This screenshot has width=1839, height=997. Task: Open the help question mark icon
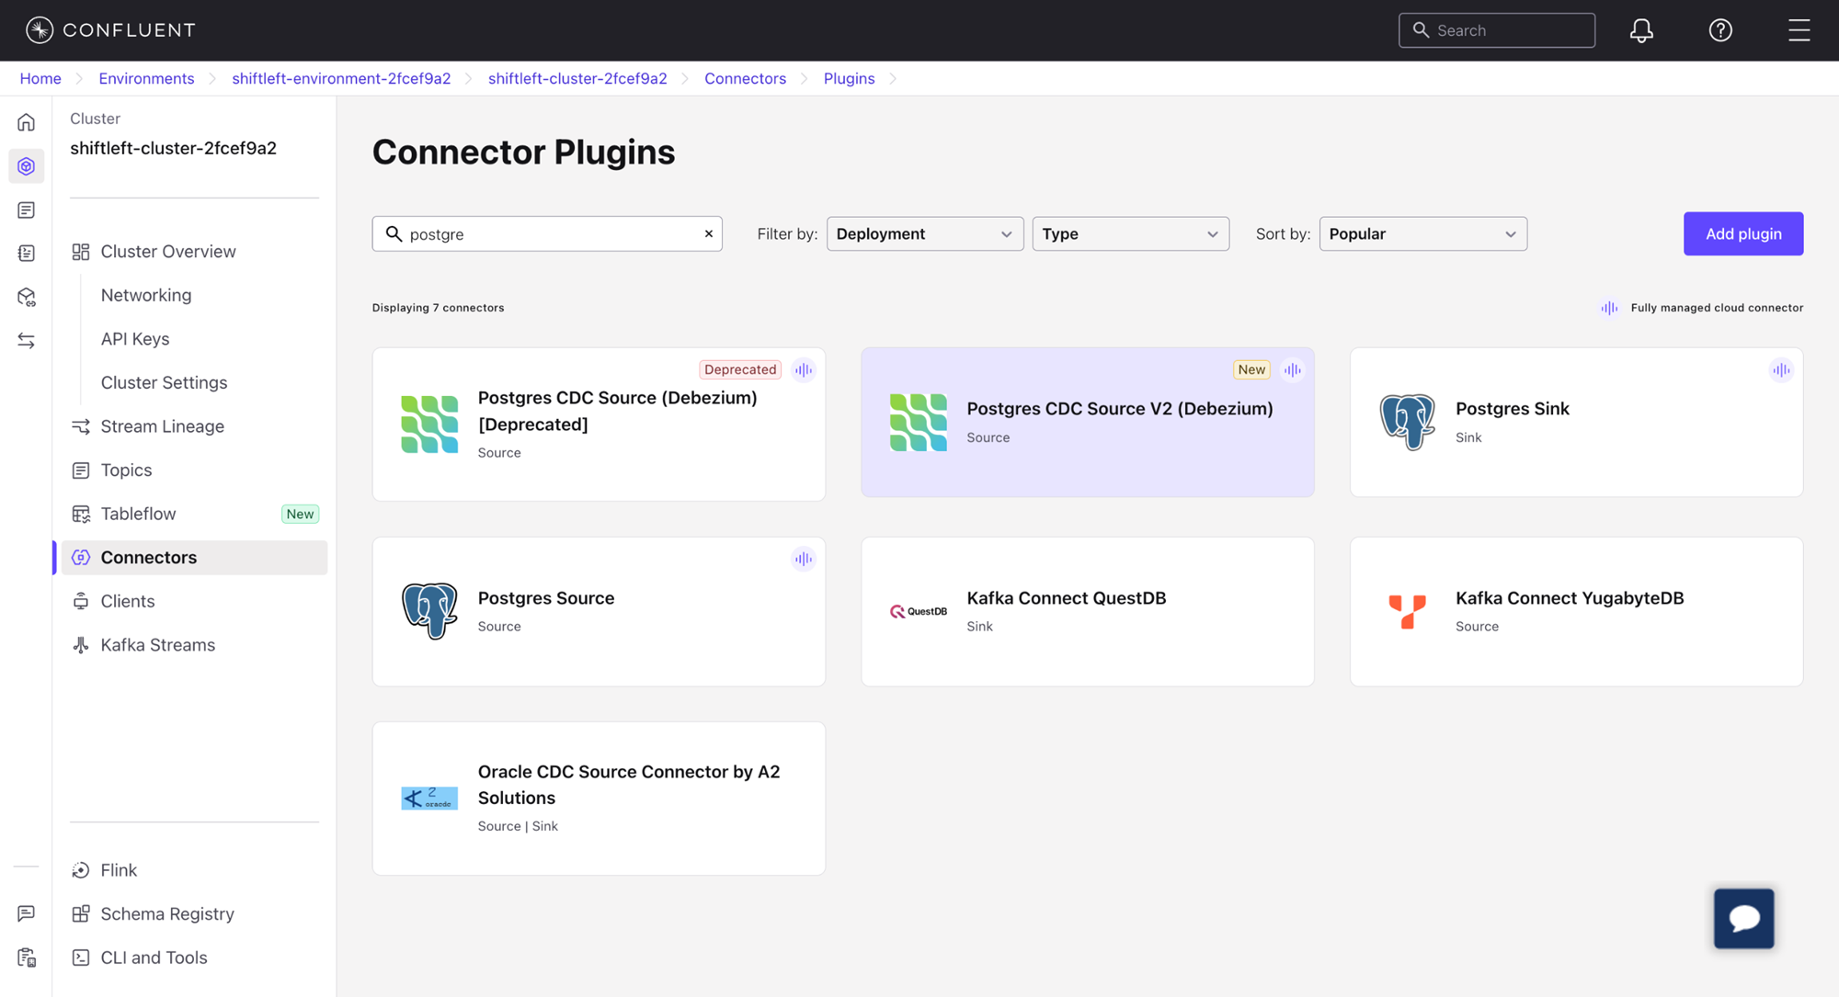point(1720,30)
